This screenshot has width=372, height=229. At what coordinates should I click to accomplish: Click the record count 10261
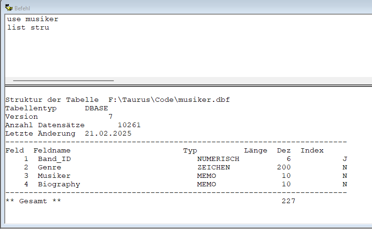[129, 125]
